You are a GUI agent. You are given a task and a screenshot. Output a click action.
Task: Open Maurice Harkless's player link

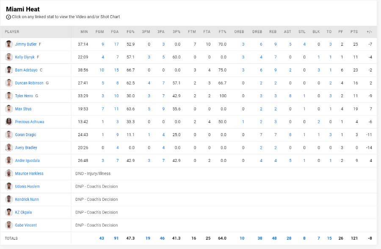point(29,173)
